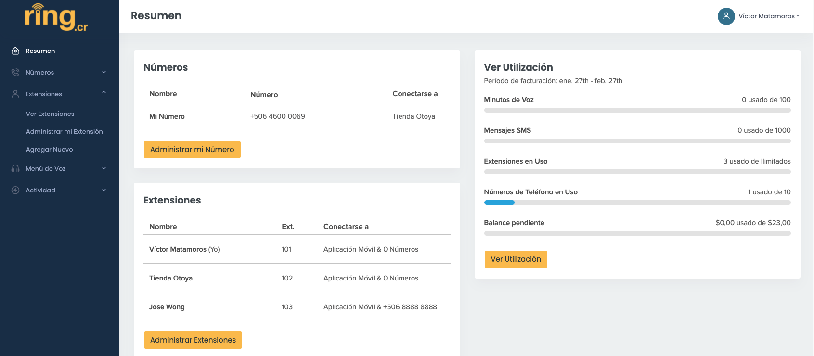
Task: Click Aplicación Móvil & +506 8888 8888
Action: 380,307
